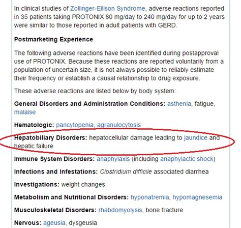Open the hyponatremia link
The image size is (241, 228).
click(150, 197)
